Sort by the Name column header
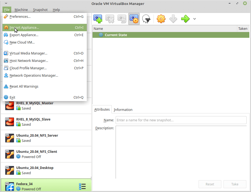This screenshot has height=192, width=251. 165,28
